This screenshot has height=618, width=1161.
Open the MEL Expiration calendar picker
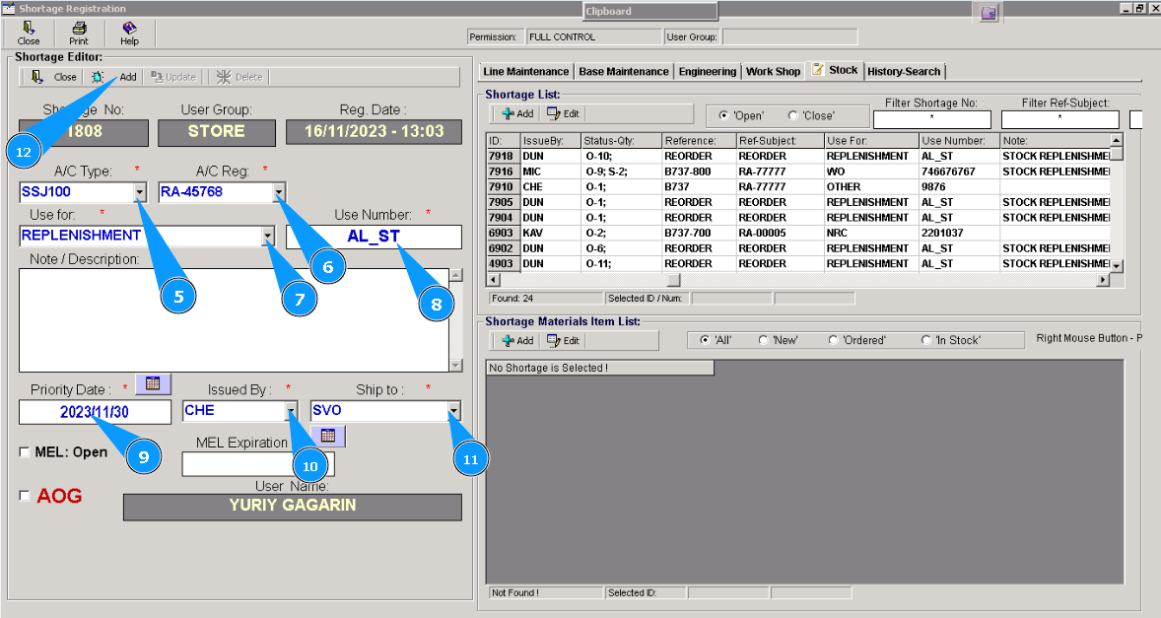point(328,435)
